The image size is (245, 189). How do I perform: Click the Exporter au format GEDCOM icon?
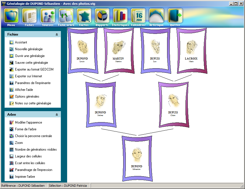[11, 69]
